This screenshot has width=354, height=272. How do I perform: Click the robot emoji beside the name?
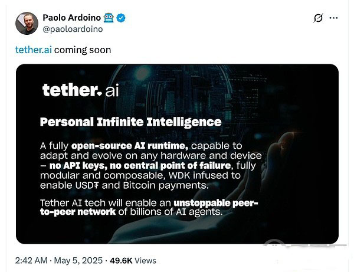coord(109,18)
